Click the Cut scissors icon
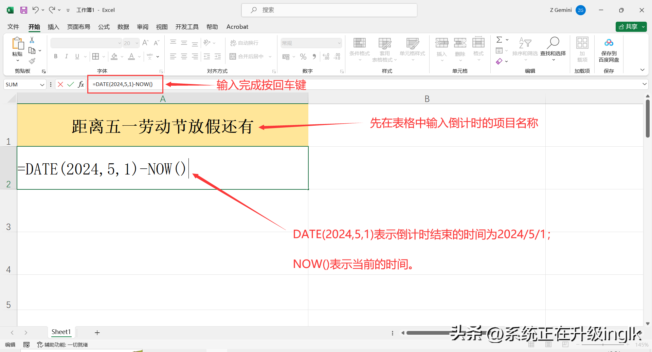Screen dimensions: 652x352 [x=32, y=40]
